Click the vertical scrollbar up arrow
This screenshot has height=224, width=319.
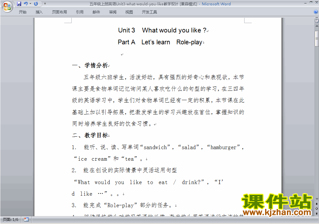click(x=317, y=26)
